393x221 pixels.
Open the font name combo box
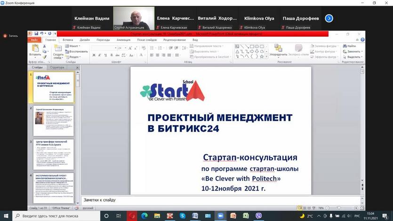click(104, 48)
